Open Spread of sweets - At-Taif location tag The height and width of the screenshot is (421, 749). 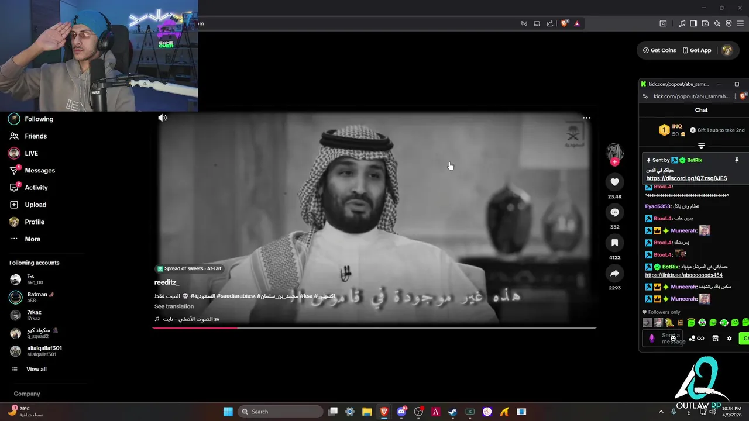(x=189, y=268)
